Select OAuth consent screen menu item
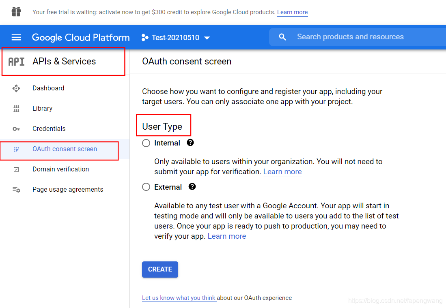 (x=65, y=149)
